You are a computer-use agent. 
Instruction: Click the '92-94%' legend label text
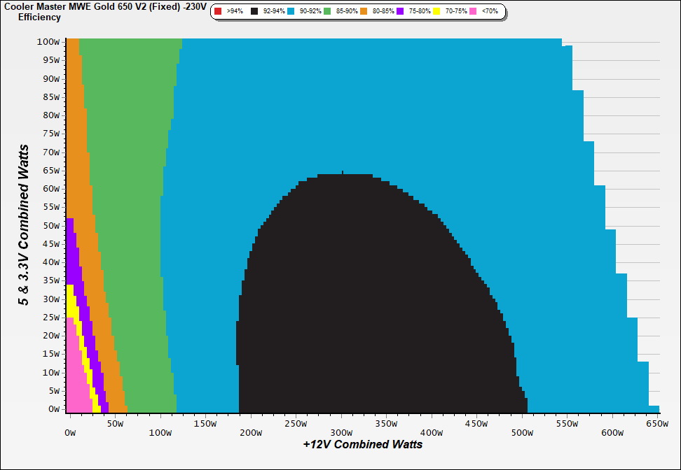[x=273, y=12]
